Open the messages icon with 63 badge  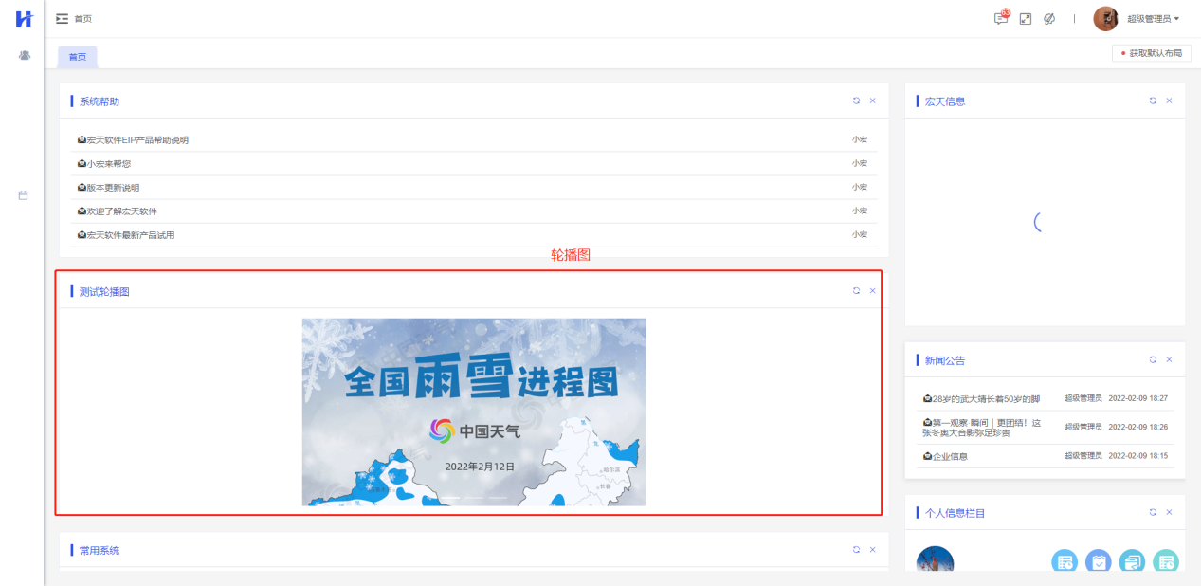tap(1001, 18)
